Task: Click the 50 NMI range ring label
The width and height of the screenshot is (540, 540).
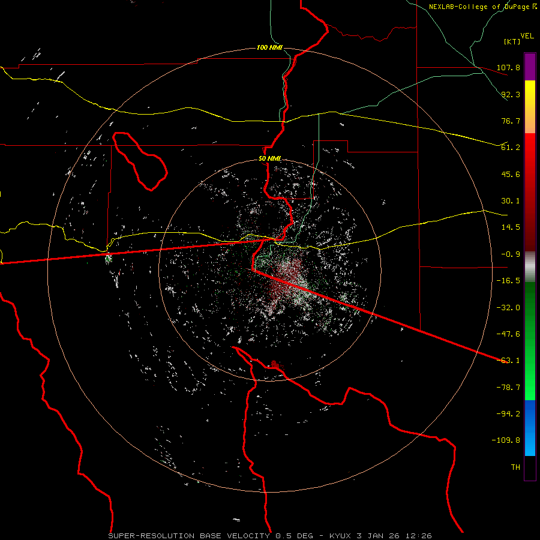Action: pyautogui.click(x=269, y=159)
